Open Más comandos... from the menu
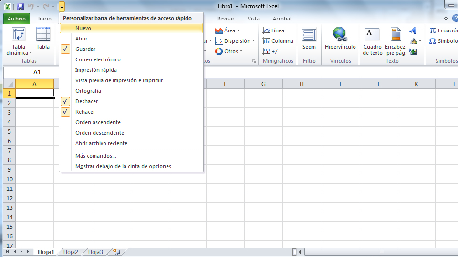The width and height of the screenshot is (458, 257). point(132,156)
